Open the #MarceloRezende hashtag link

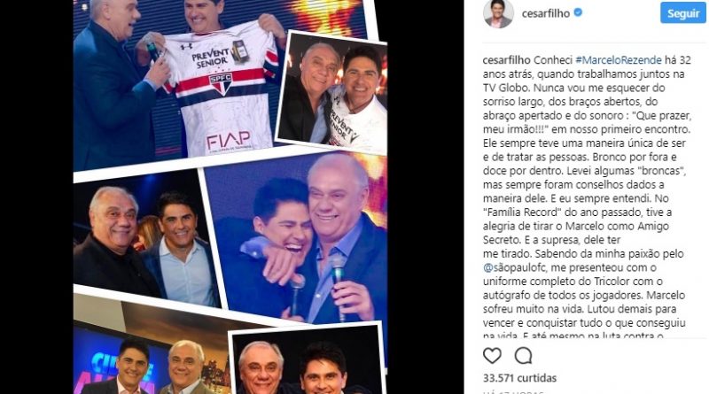click(618, 60)
